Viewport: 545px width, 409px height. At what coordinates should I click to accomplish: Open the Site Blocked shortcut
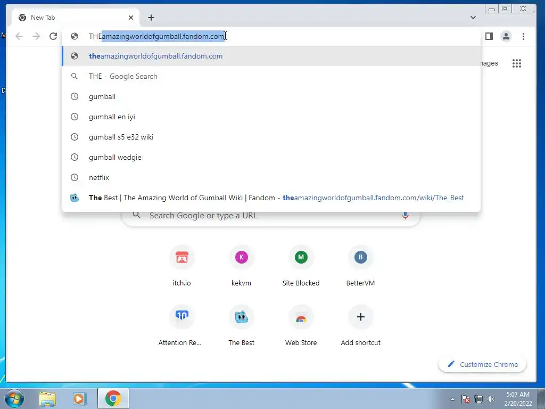point(301,267)
